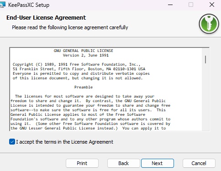
Task: Click the "I accept the terms" label text
Action: 64,142
